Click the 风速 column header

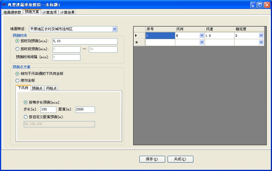(219, 29)
